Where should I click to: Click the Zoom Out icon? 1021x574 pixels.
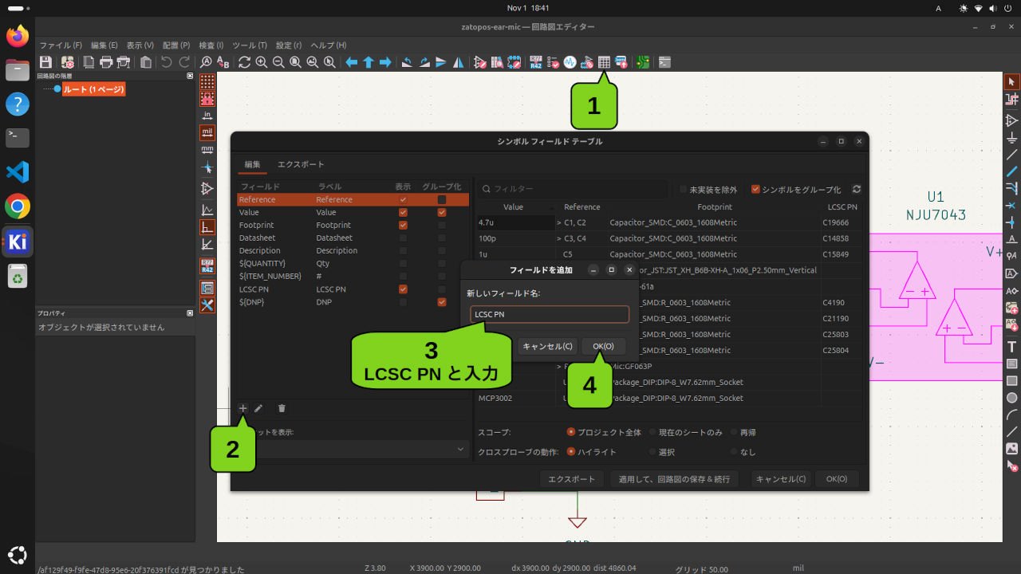pyautogui.click(x=278, y=62)
